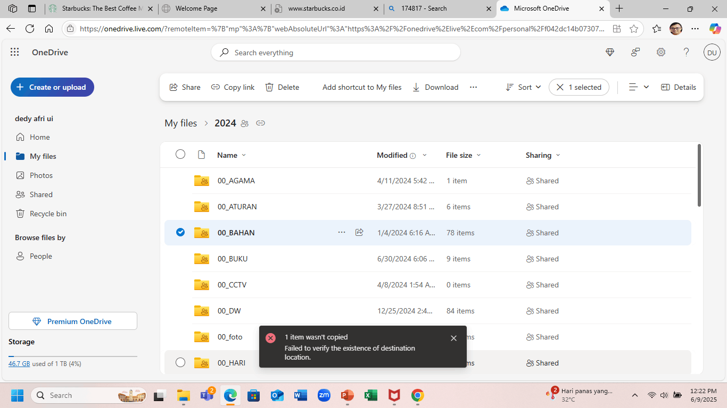This screenshot has height=408, width=727.
Task: Copy link for the selected folder
Action: (233, 87)
